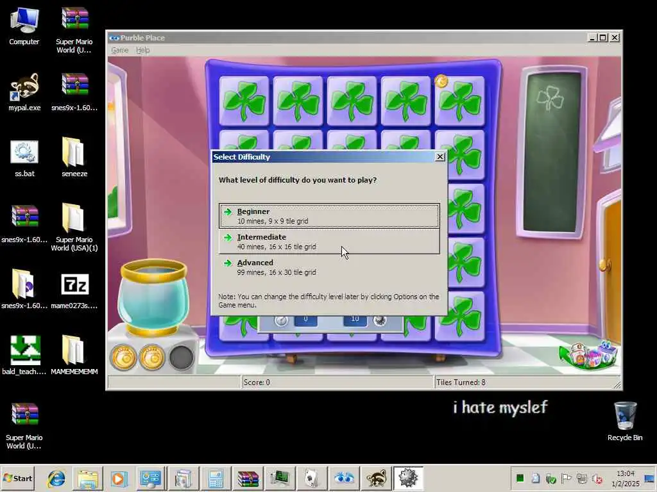Image resolution: width=657 pixels, height=492 pixels.
Task: Flip the third shamrock tile in top row
Action: 352,101
